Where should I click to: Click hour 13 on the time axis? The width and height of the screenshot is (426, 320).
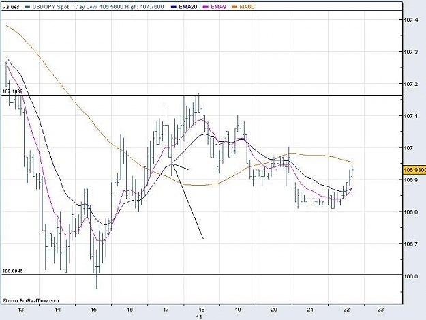click(x=21, y=310)
